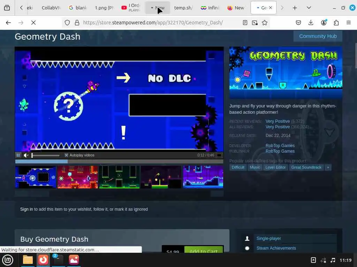Viewport: 357px width, 267px height.
Task: Select the last purple-blue screenshot thumbnail
Action: [203, 177]
